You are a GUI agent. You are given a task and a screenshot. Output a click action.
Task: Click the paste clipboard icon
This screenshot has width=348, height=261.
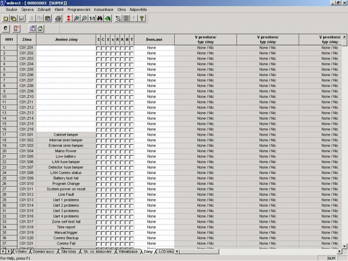[47, 18]
